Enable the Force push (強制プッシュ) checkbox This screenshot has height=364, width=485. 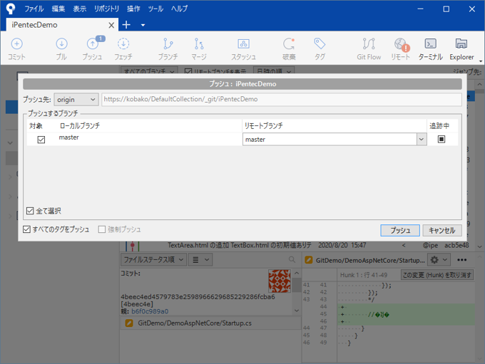click(x=102, y=229)
